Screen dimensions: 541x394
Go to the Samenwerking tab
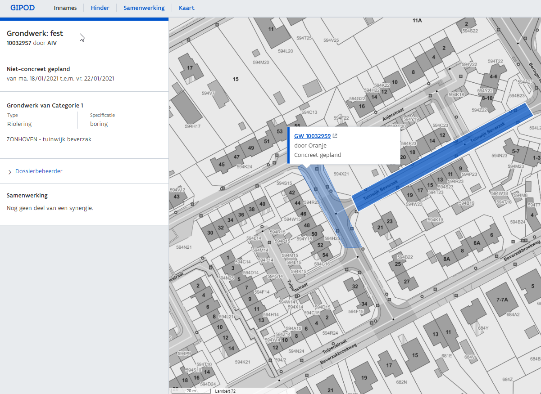click(144, 8)
